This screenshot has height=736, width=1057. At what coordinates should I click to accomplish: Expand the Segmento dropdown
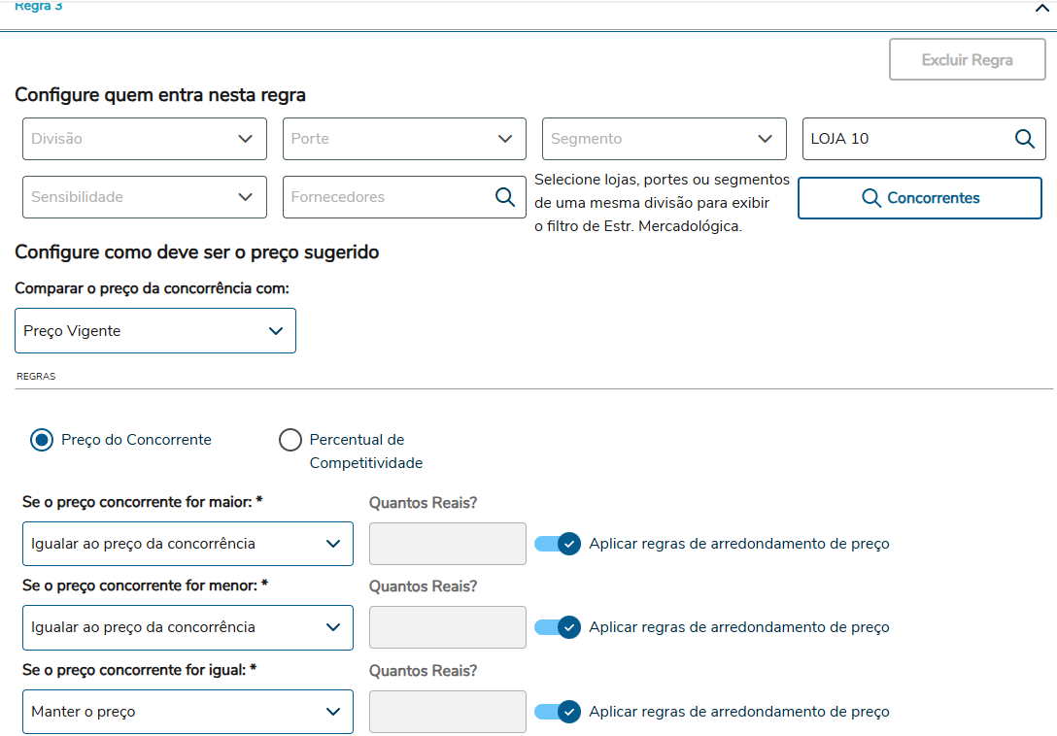point(664,139)
